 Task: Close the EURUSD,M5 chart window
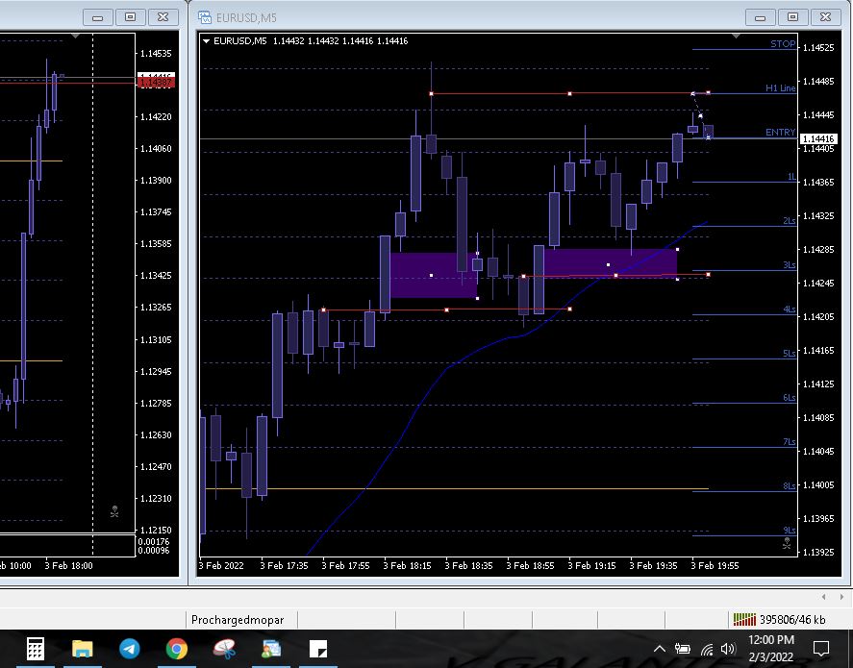point(825,17)
